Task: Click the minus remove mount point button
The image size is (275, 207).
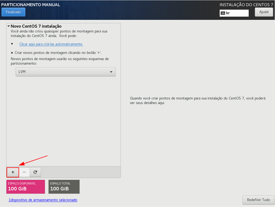Action: 24,172
